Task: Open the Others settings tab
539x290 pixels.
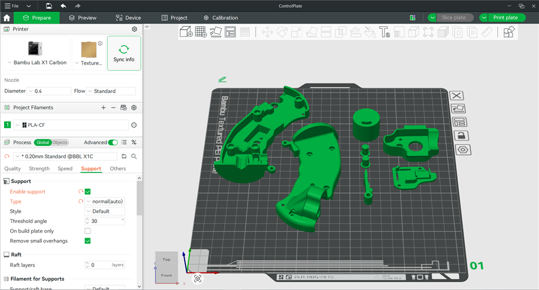Action: [118, 169]
